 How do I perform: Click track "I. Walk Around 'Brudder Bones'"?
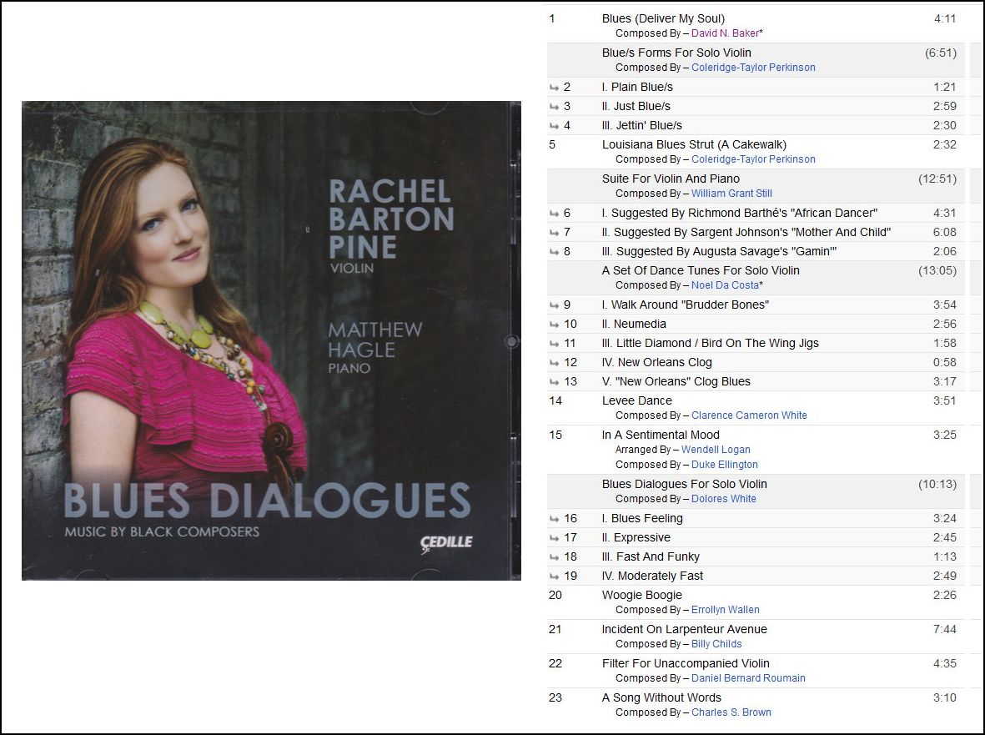tap(686, 305)
